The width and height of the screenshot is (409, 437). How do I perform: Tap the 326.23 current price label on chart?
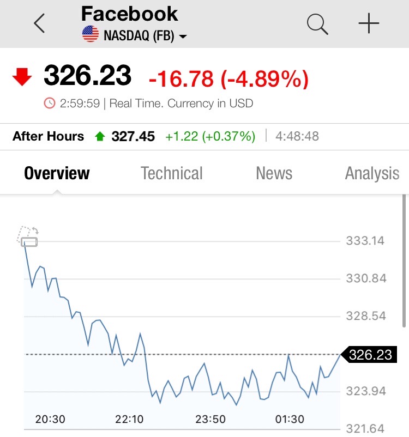(x=370, y=355)
